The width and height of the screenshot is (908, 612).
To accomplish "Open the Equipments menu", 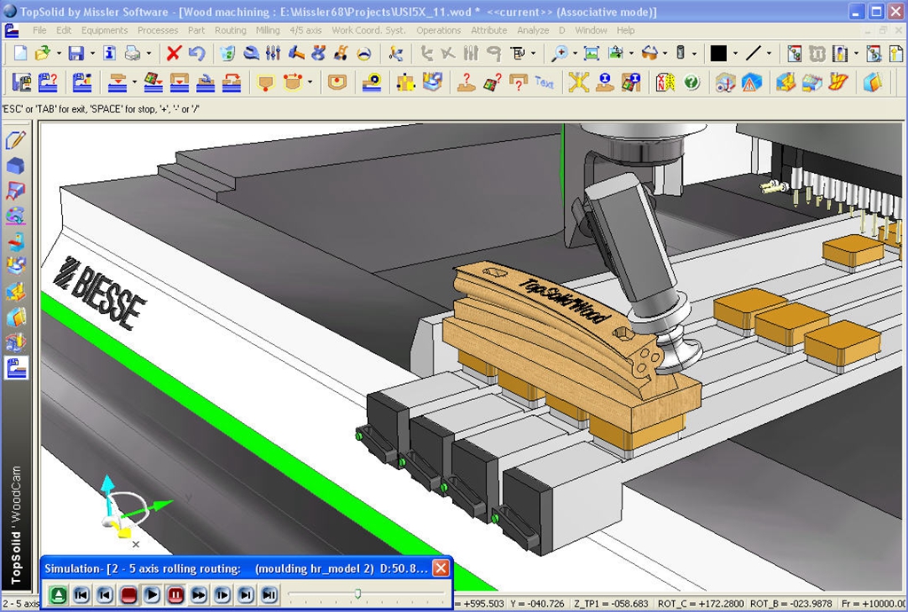I will point(105,30).
